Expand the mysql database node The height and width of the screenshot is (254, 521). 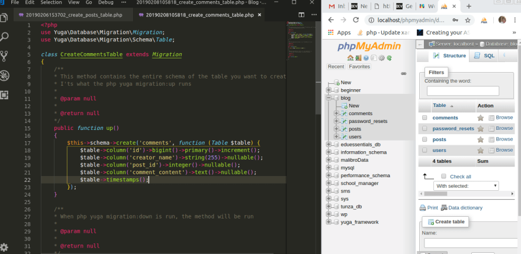pyautogui.click(x=329, y=168)
